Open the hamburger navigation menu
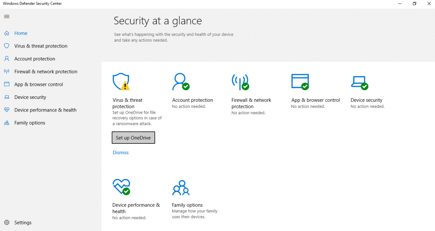 tap(7, 17)
